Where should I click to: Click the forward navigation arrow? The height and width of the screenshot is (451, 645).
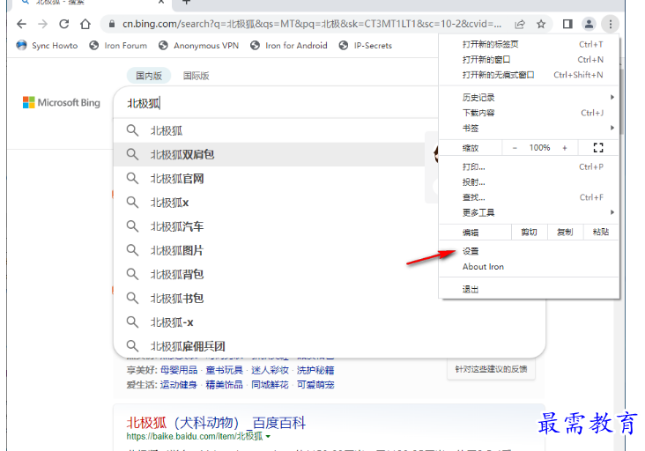(x=43, y=24)
